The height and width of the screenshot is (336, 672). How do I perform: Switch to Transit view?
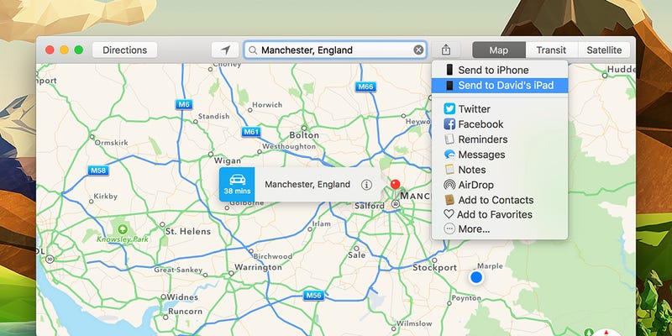pos(551,50)
